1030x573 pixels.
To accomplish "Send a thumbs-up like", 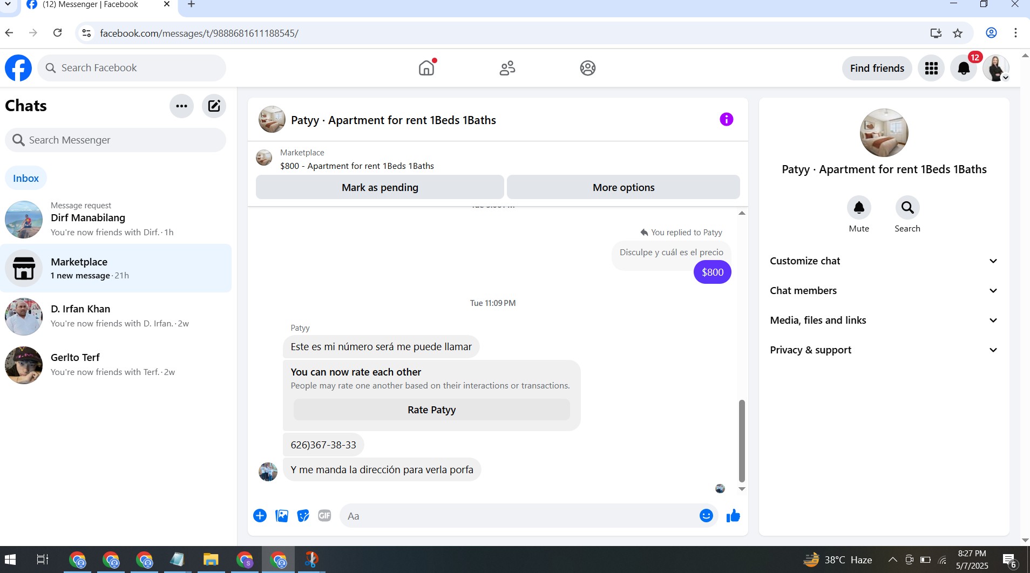I will [733, 516].
